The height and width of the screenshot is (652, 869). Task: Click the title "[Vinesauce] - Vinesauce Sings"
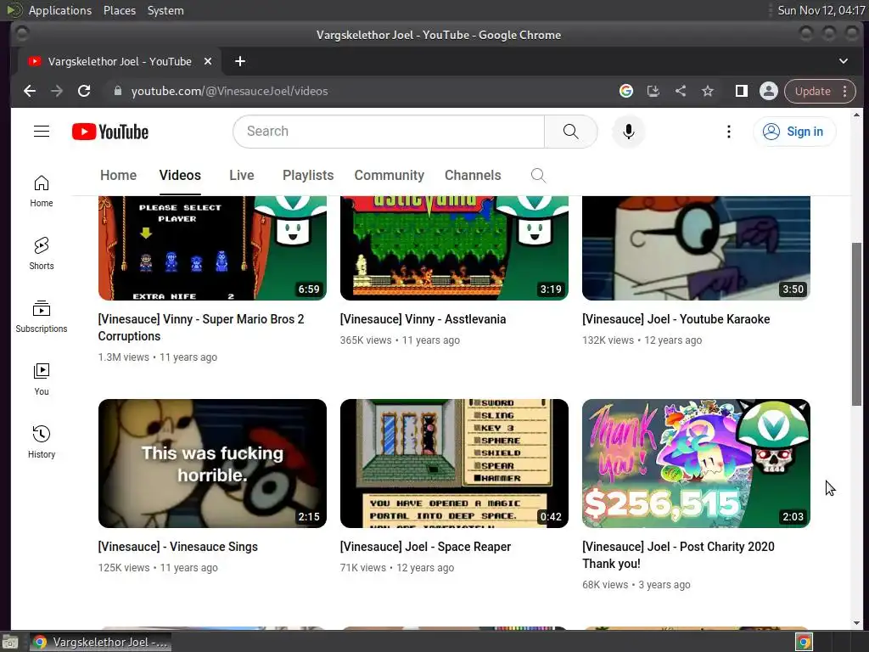(x=178, y=547)
